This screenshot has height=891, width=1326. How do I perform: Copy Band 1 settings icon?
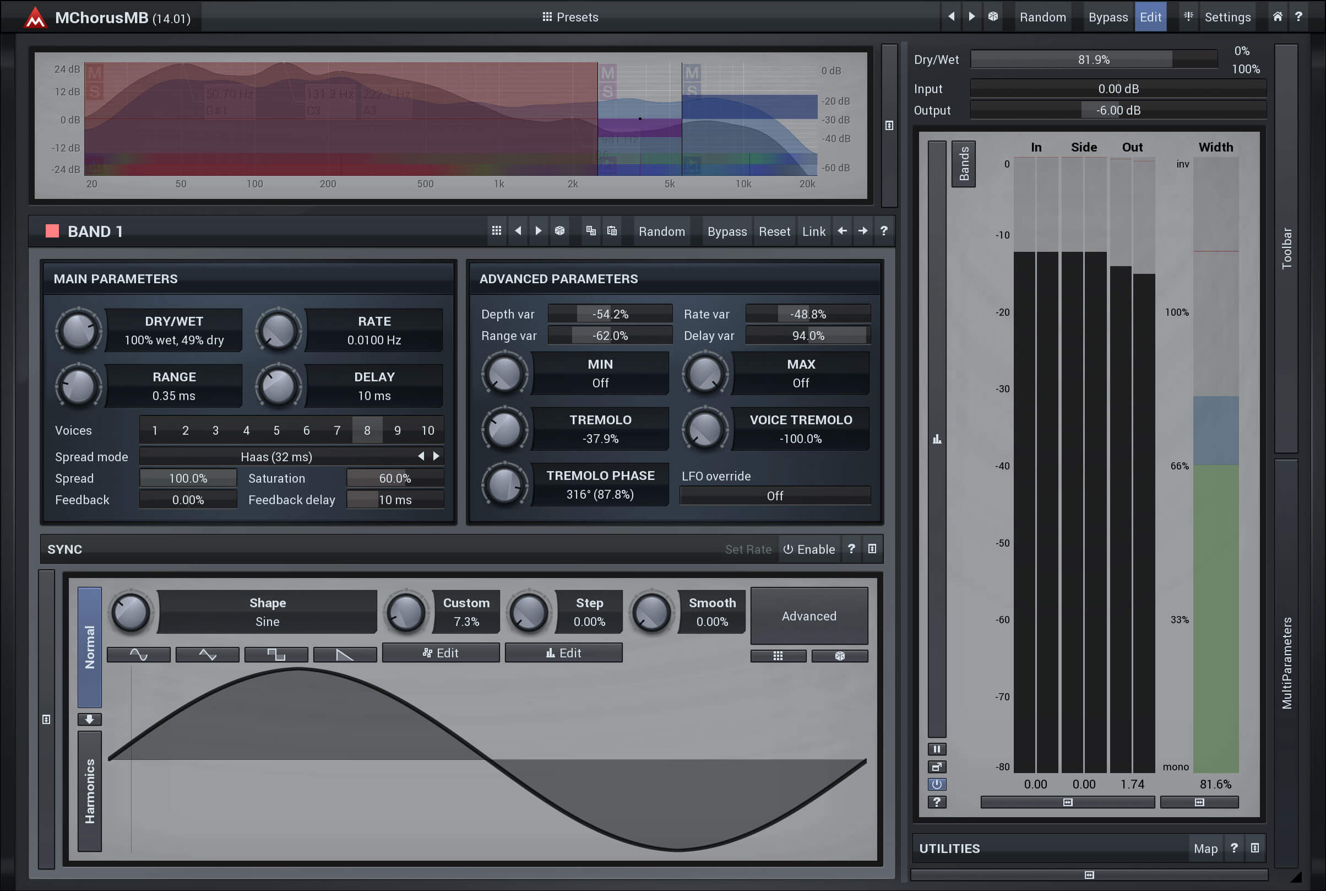coord(591,231)
